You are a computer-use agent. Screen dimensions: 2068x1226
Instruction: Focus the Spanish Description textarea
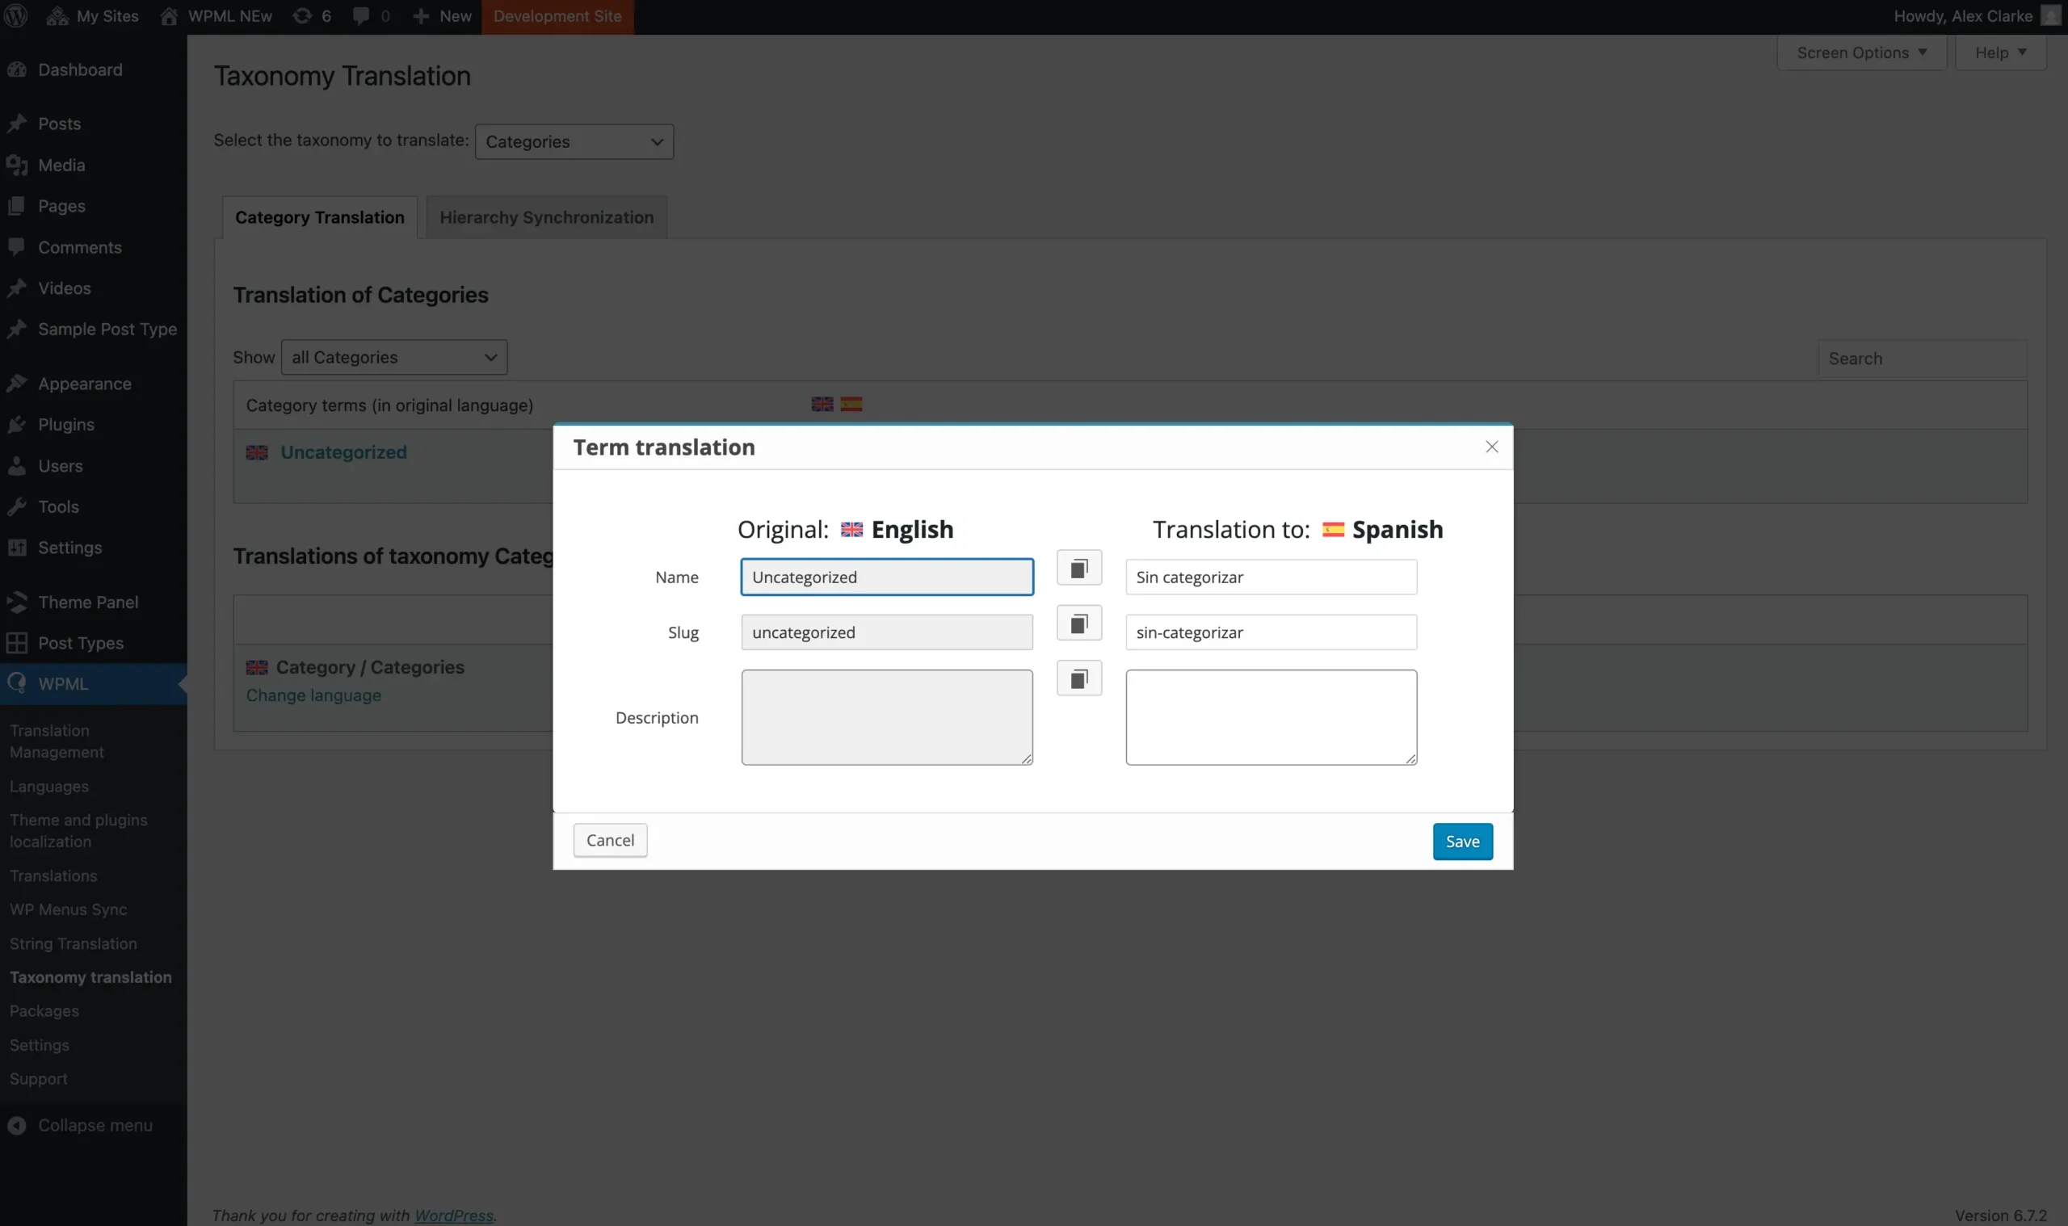point(1271,717)
